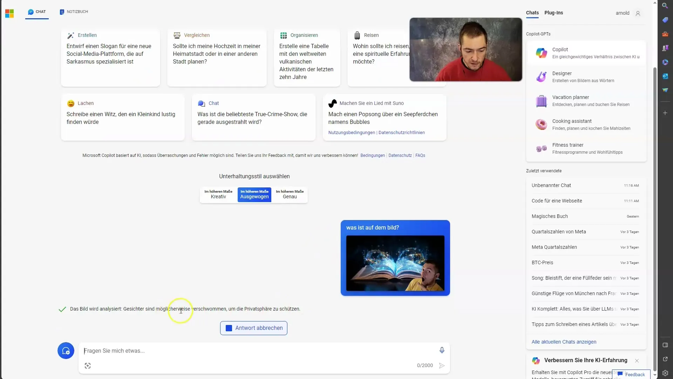The image size is (673, 379).
Task: Open the Plug-Ins tab
Action: (554, 13)
